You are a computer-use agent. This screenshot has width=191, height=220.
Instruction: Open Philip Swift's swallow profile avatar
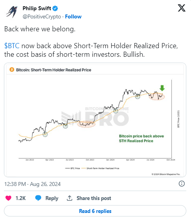click(x=12, y=12)
